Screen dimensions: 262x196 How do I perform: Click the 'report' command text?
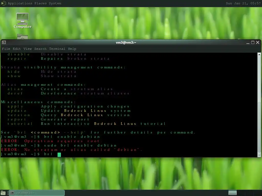[17, 119]
